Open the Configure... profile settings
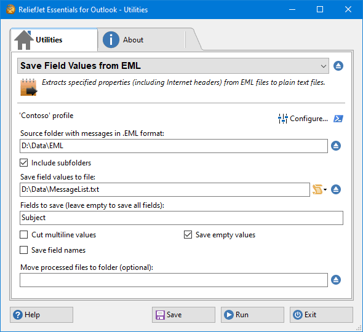Viewport: 363px width, 332px height. click(303, 119)
